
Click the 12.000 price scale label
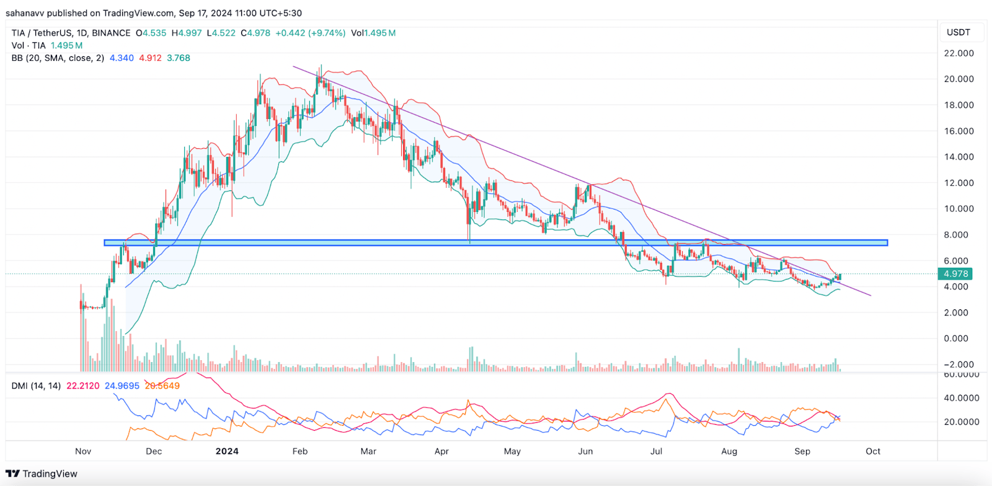[959, 183]
